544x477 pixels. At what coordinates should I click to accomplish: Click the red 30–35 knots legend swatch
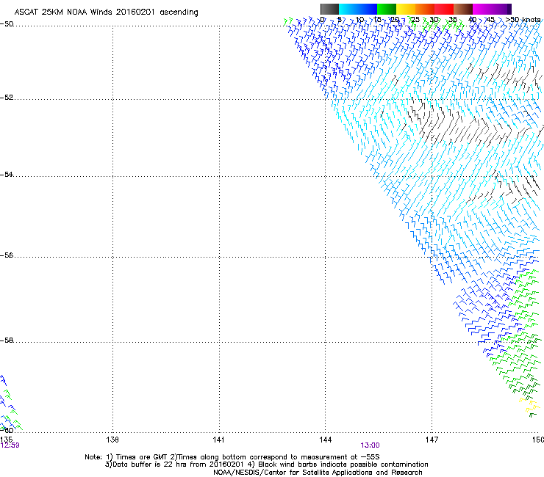pyautogui.click(x=444, y=9)
